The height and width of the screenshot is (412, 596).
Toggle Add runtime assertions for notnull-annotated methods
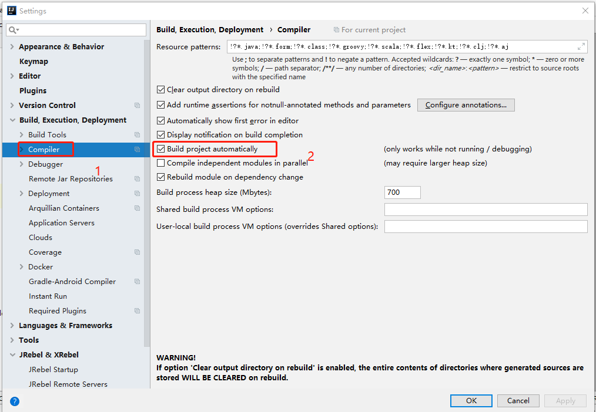(161, 105)
